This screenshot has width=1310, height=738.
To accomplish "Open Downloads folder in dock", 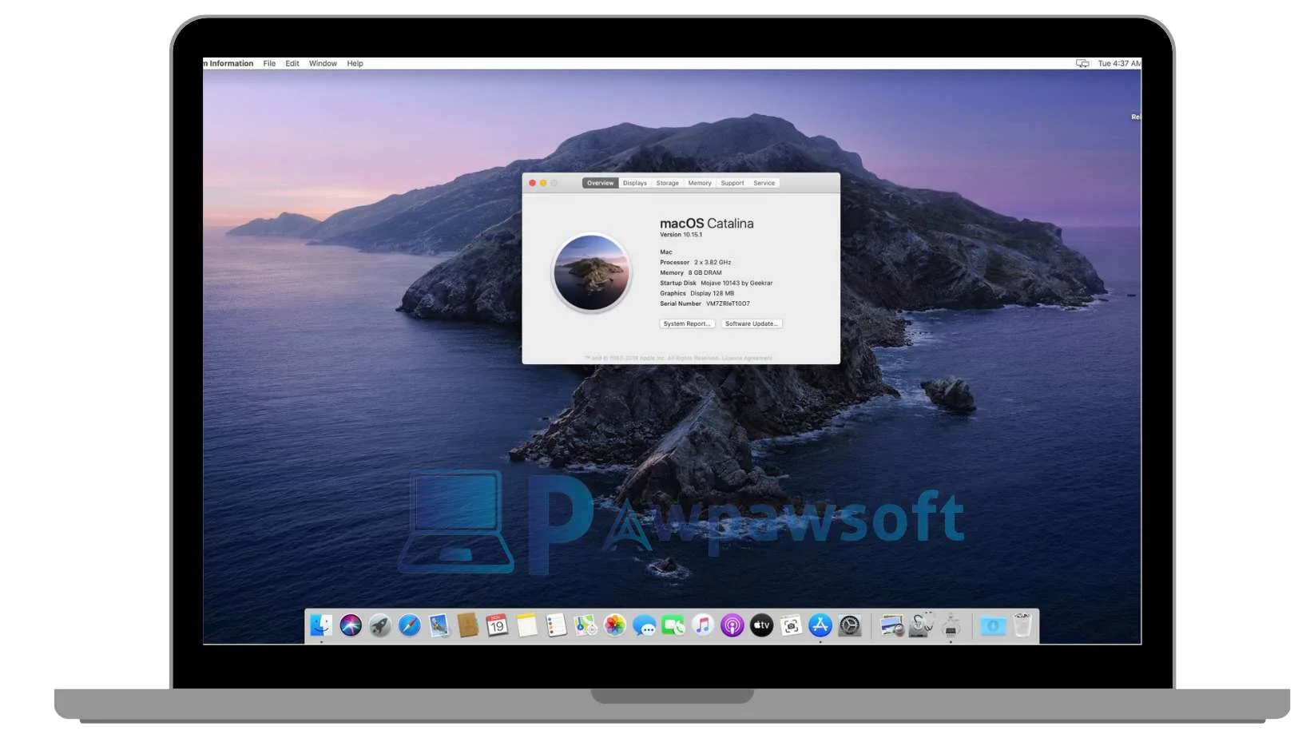I will click(993, 625).
